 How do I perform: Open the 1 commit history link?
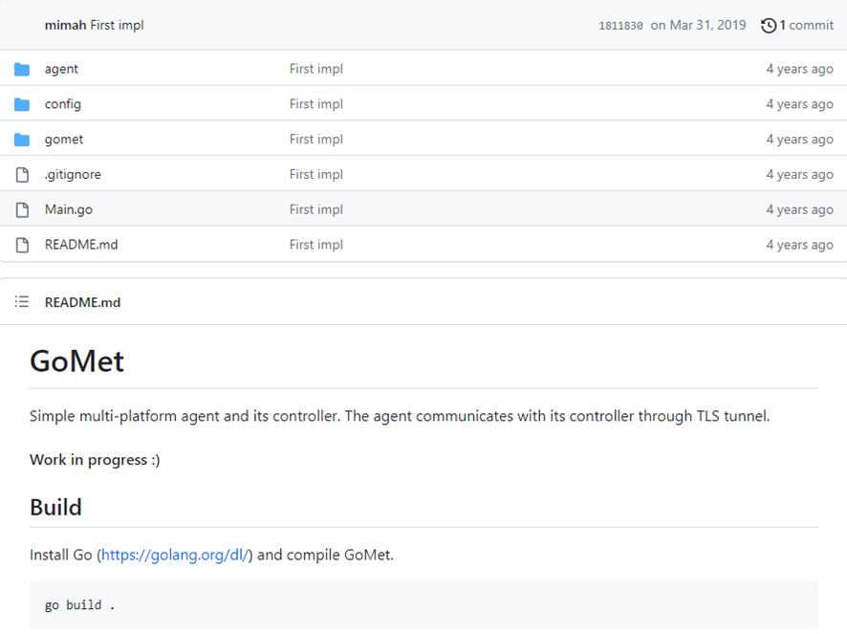(x=806, y=26)
